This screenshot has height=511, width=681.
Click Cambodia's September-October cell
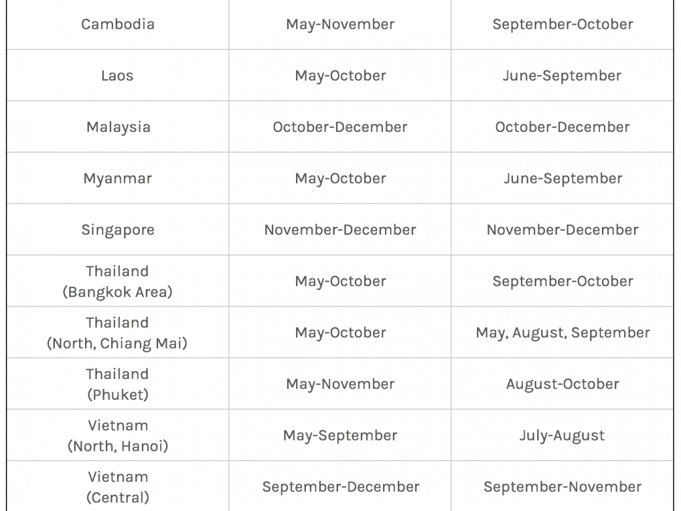562,25
